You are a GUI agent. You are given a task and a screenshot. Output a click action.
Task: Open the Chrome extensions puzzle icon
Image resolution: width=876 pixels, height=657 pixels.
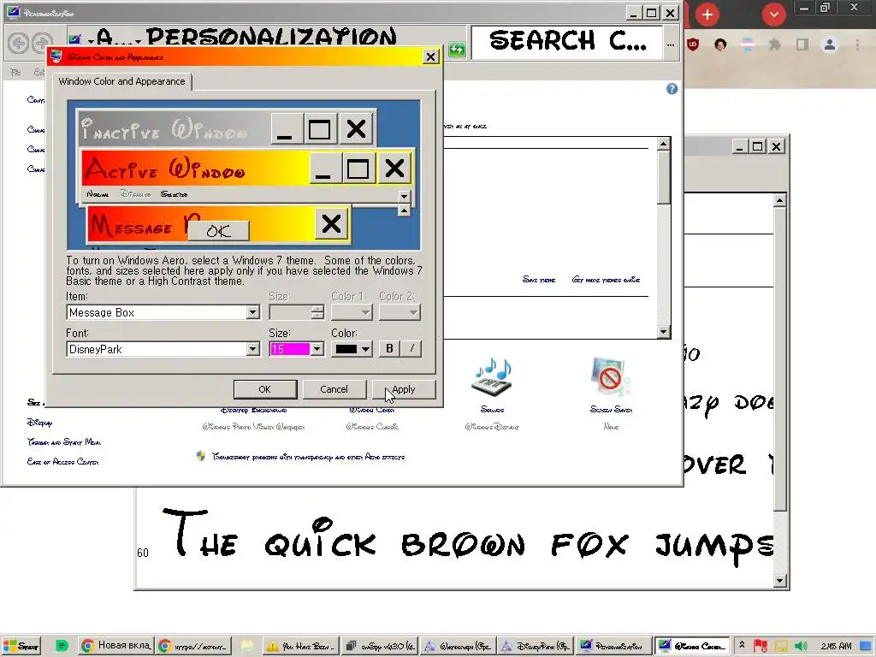point(774,44)
